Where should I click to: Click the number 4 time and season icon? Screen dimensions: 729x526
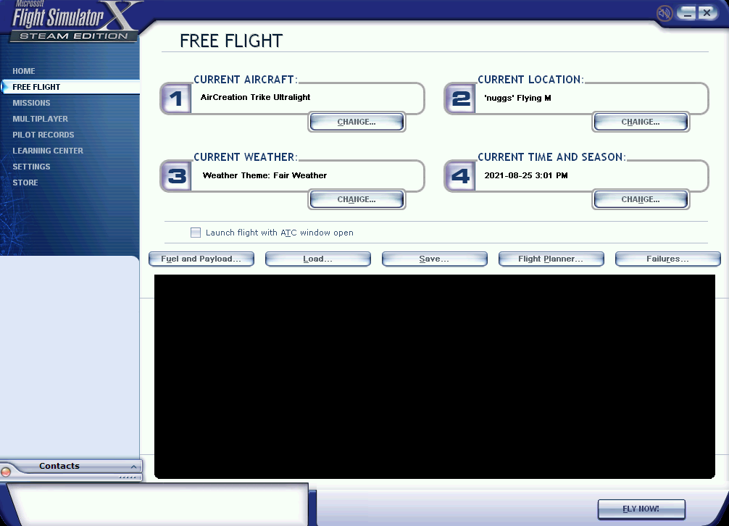pyautogui.click(x=459, y=176)
